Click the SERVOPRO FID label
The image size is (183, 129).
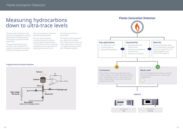(x=123, y=110)
